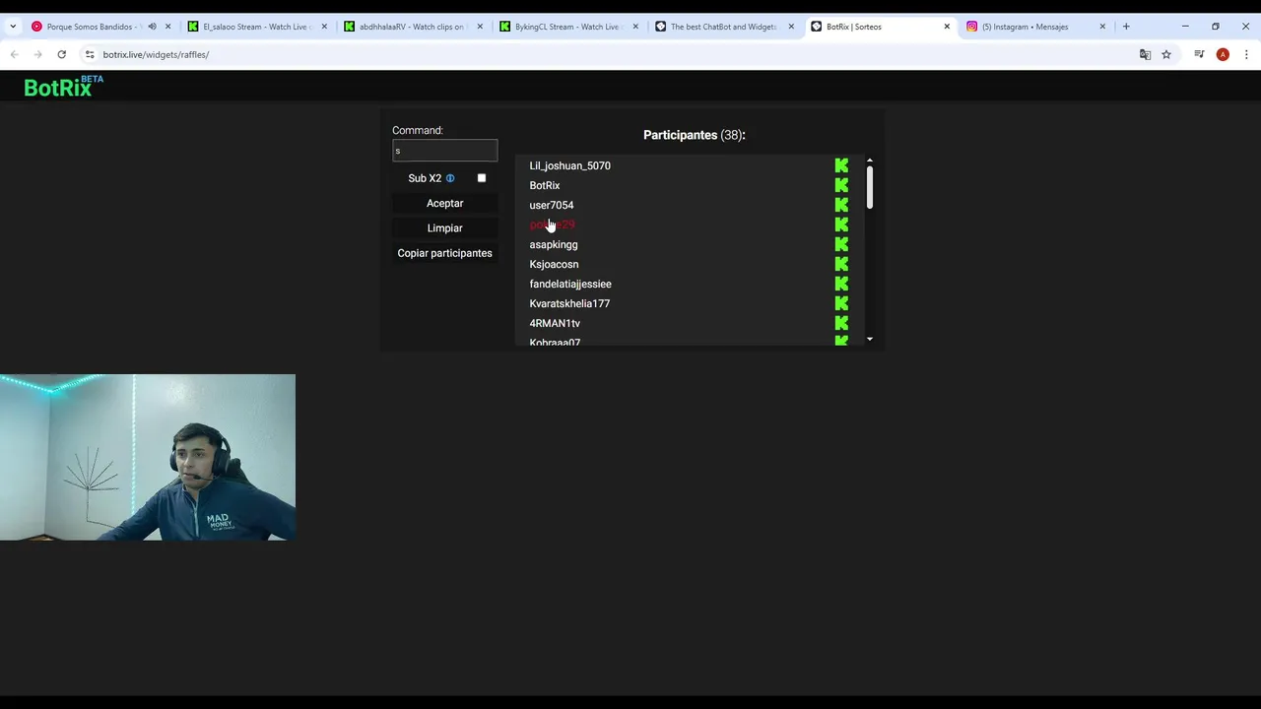The image size is (1261, 709).
Task: Click the webcam overlay thumbnail
Action: tap(148, 457)
